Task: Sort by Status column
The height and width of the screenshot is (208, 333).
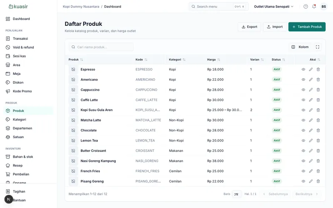Action: click(278, 59)
